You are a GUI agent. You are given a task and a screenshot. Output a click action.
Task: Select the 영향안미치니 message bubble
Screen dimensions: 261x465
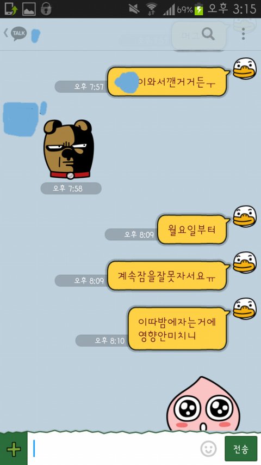pyautogui.click(x=178, y=329)
